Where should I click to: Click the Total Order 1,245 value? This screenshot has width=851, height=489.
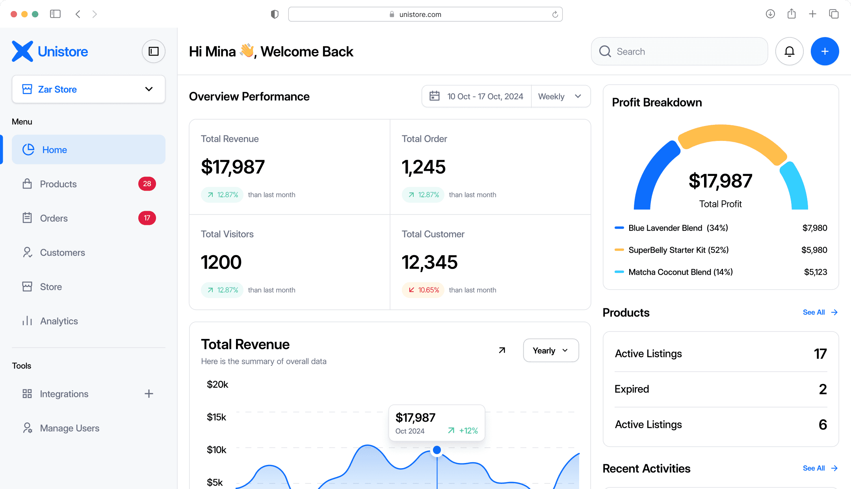[424, 167]
